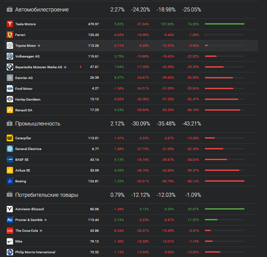Click the Volkswagen AG logo
Image resolution: width=267 pixels, height=257 pixels.
pyautogui.click(x=10, y=57)
